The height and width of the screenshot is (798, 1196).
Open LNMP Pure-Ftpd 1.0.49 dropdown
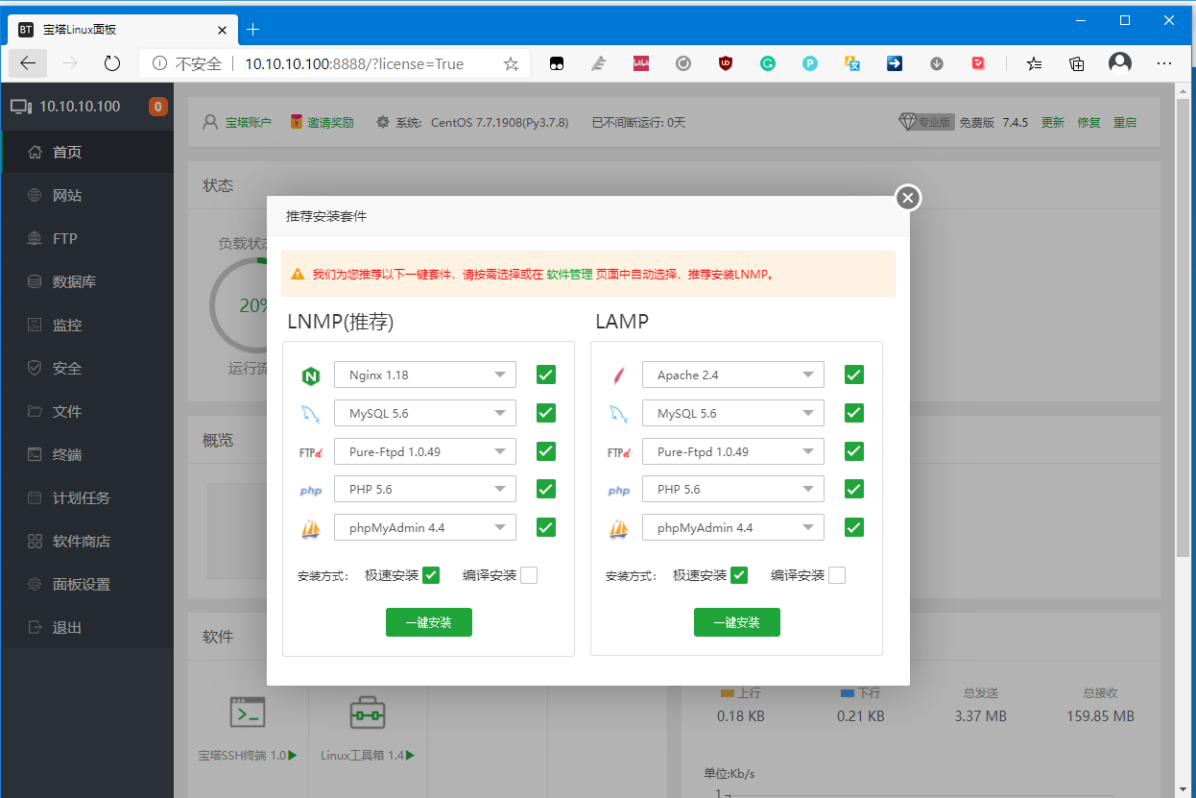[x=425, y=451]
